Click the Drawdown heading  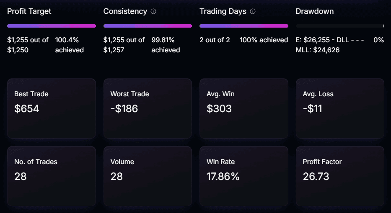click(x=315, y=11)
